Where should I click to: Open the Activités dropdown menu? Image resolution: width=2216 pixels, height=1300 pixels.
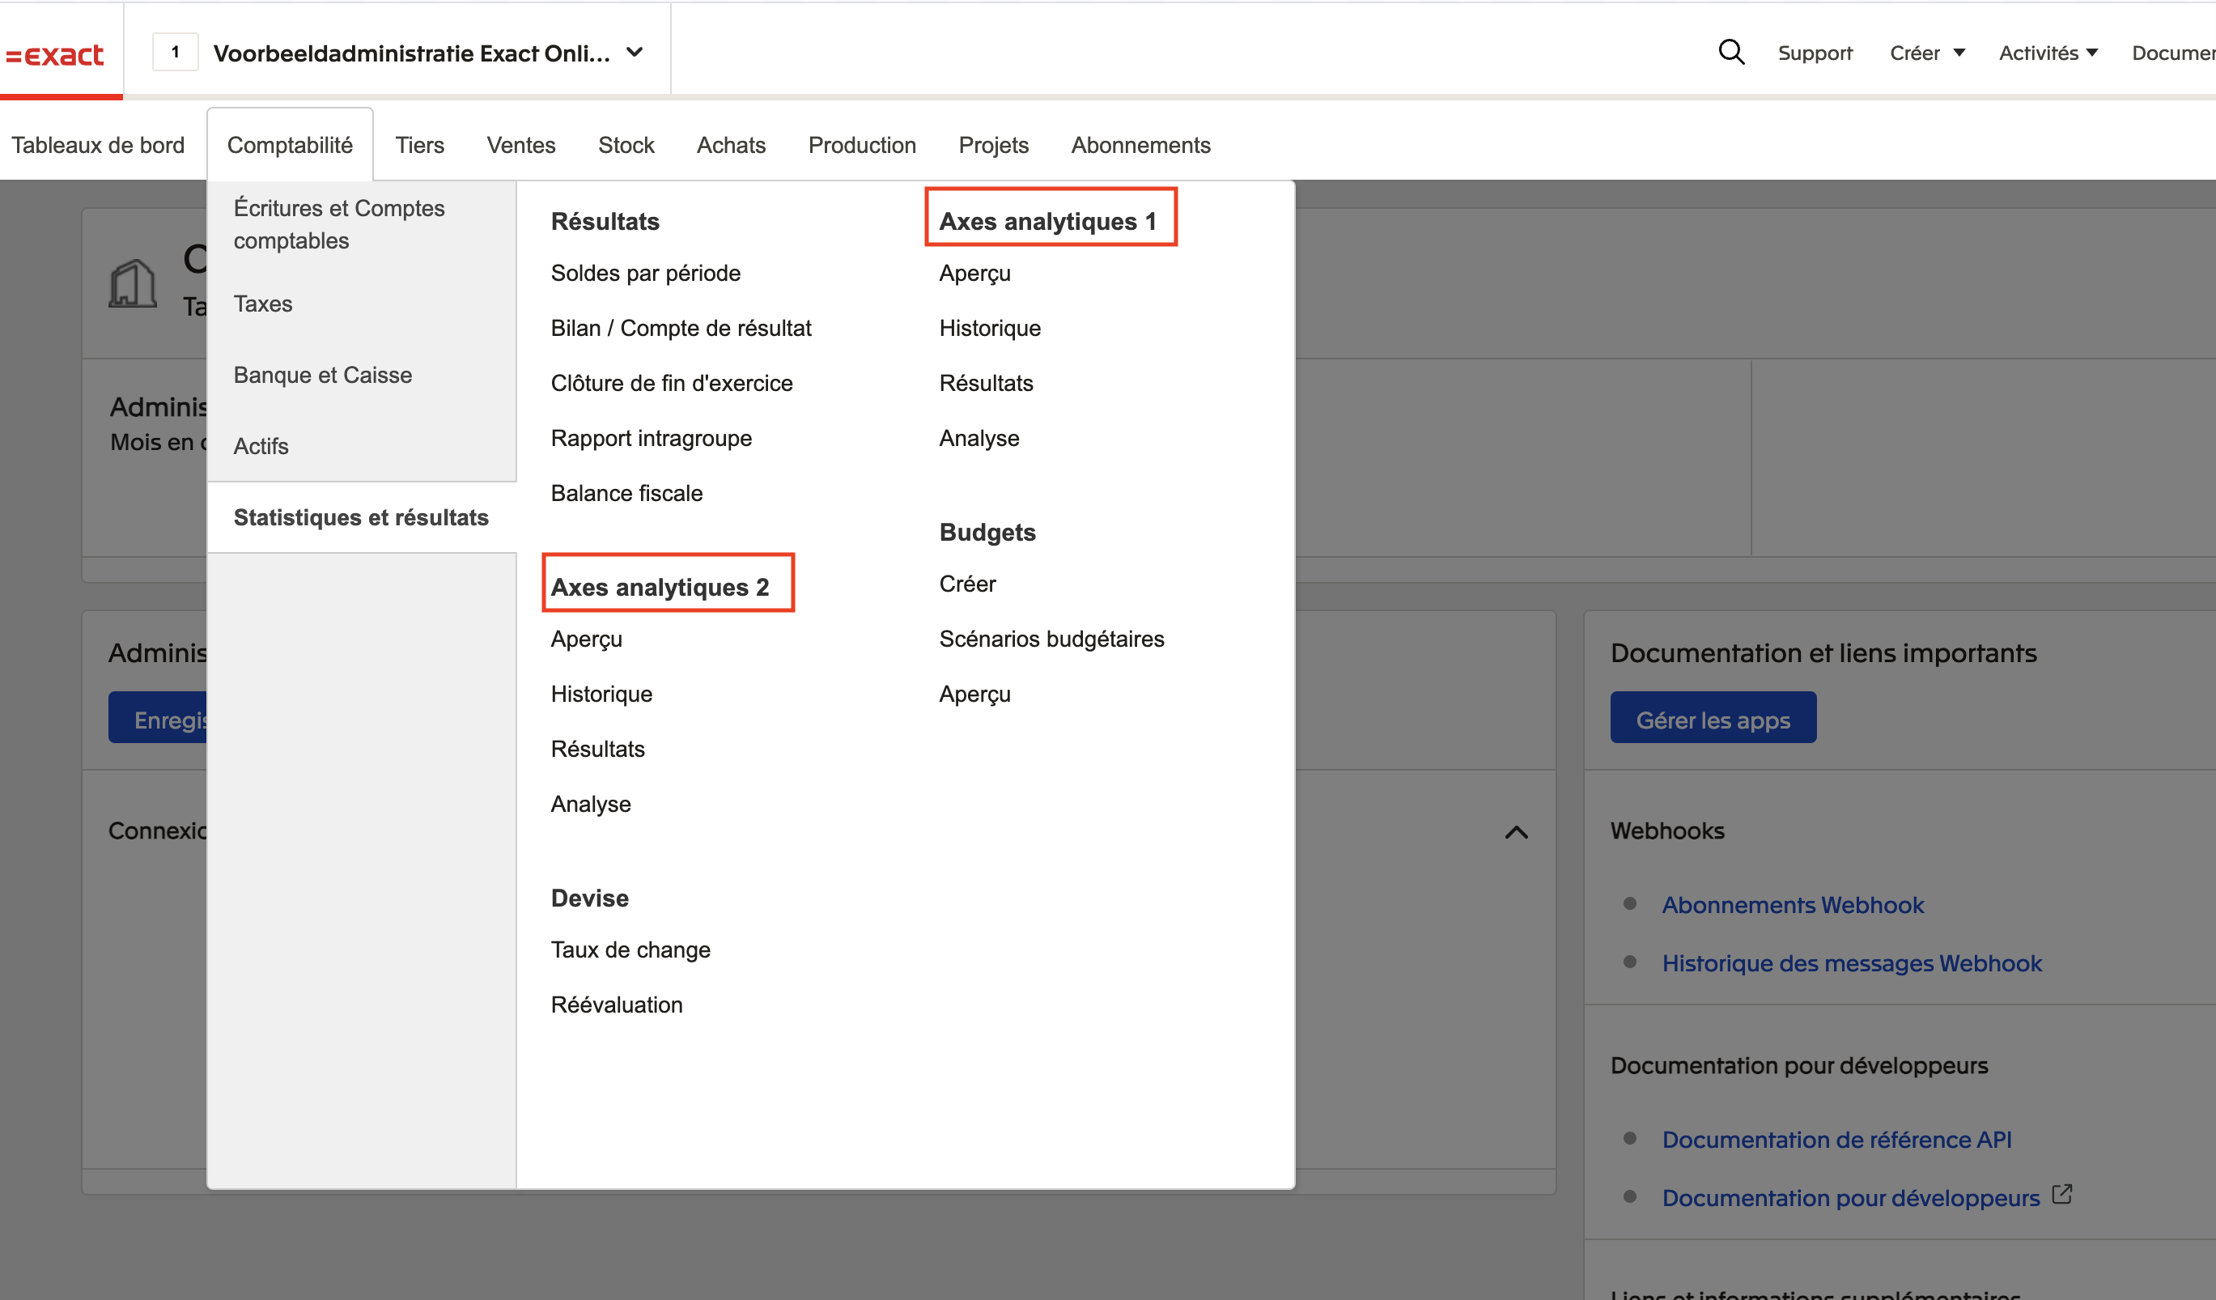click(2048, 53)
